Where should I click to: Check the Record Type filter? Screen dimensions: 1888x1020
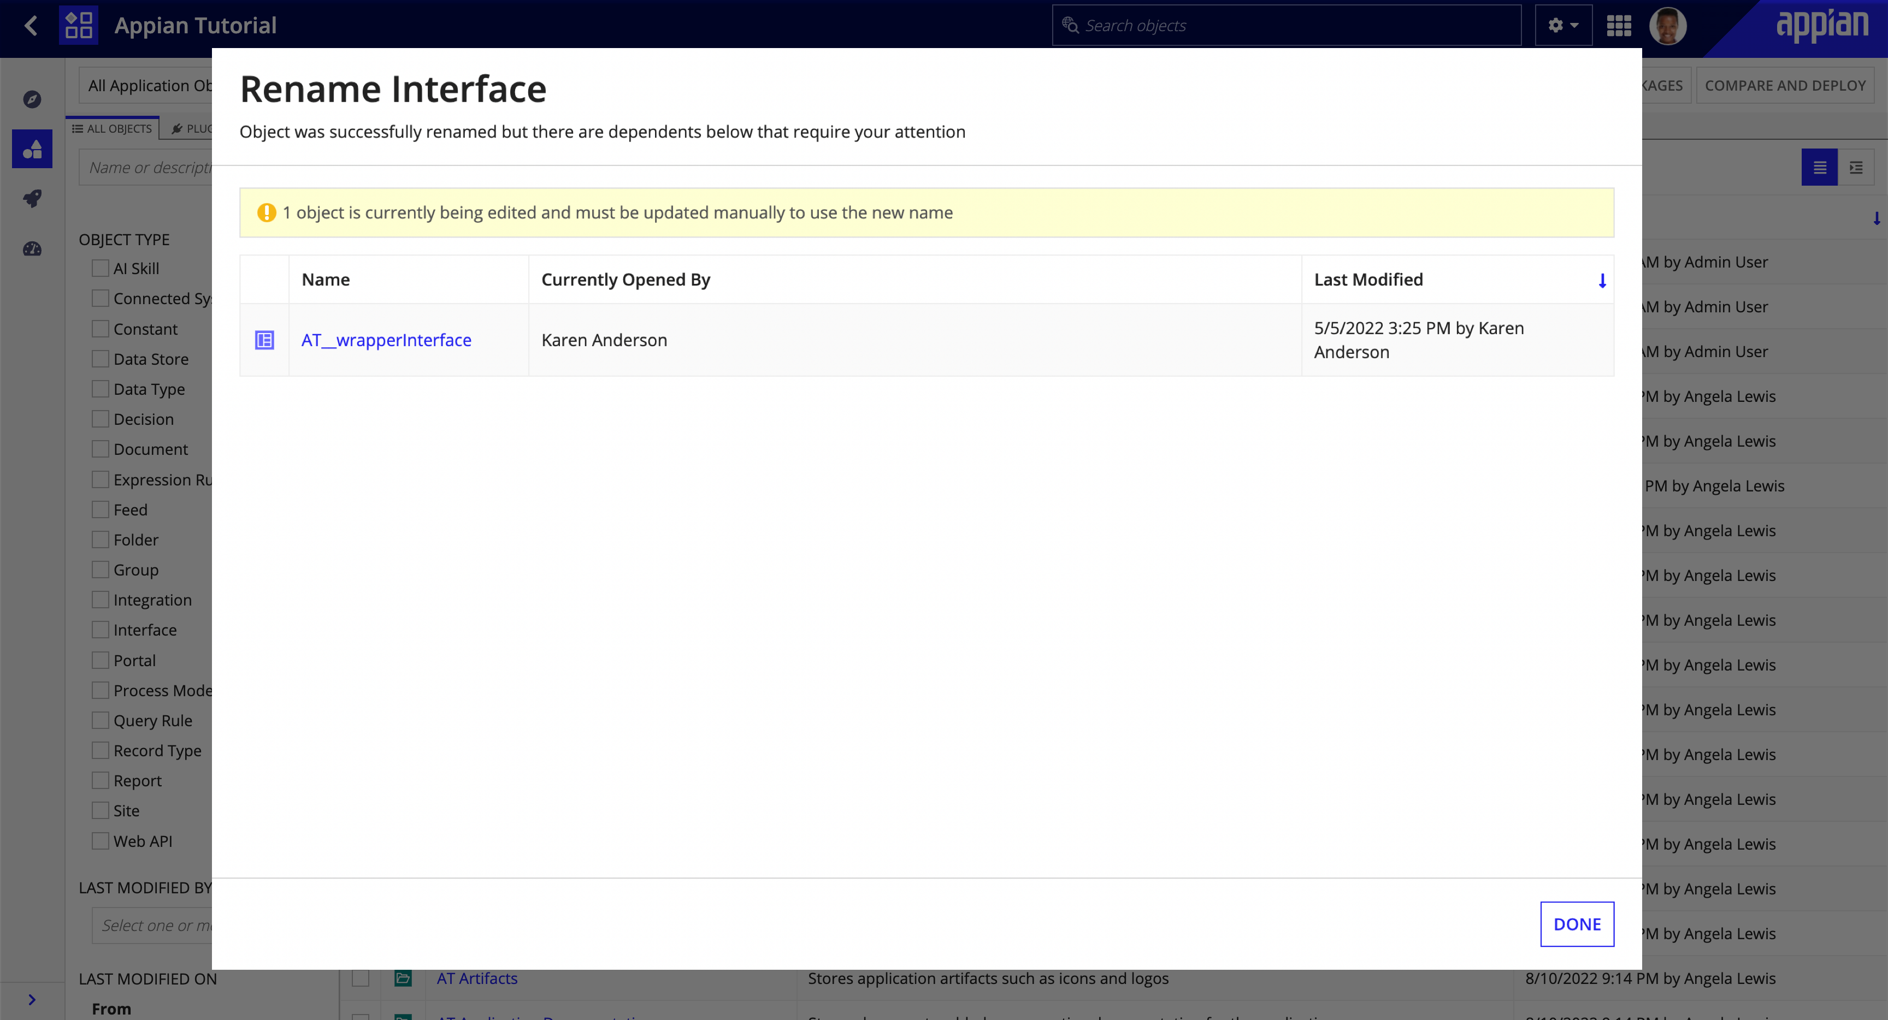click(101, 751)
